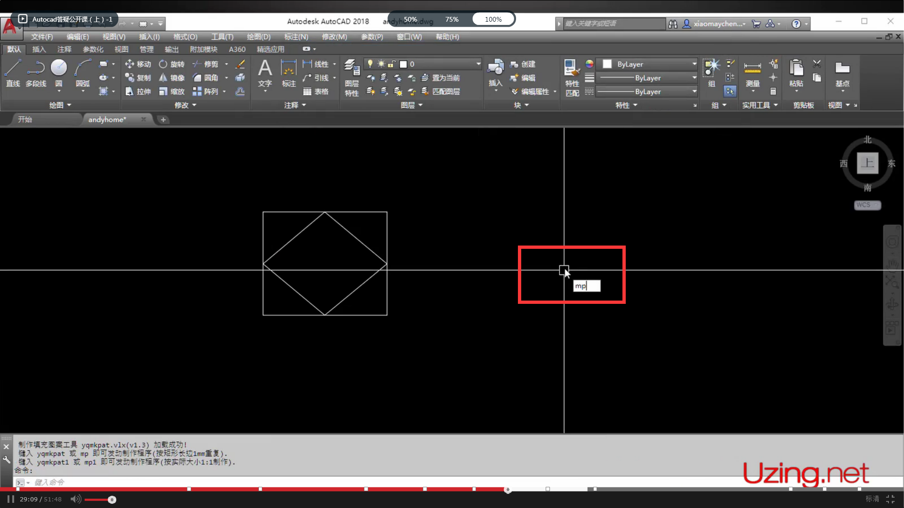Click the new drawing tab plus button
The height and width of the screenshot is (508, 904).
coord(163,119)
